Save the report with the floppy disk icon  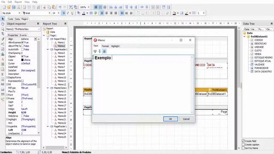13,7
